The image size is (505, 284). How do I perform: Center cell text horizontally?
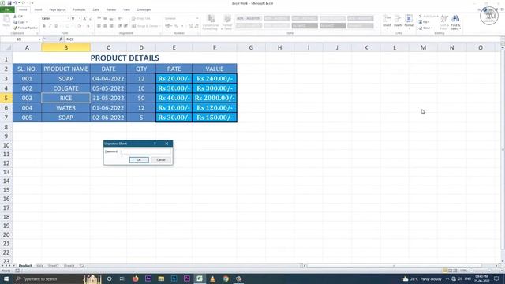[105, 26]
